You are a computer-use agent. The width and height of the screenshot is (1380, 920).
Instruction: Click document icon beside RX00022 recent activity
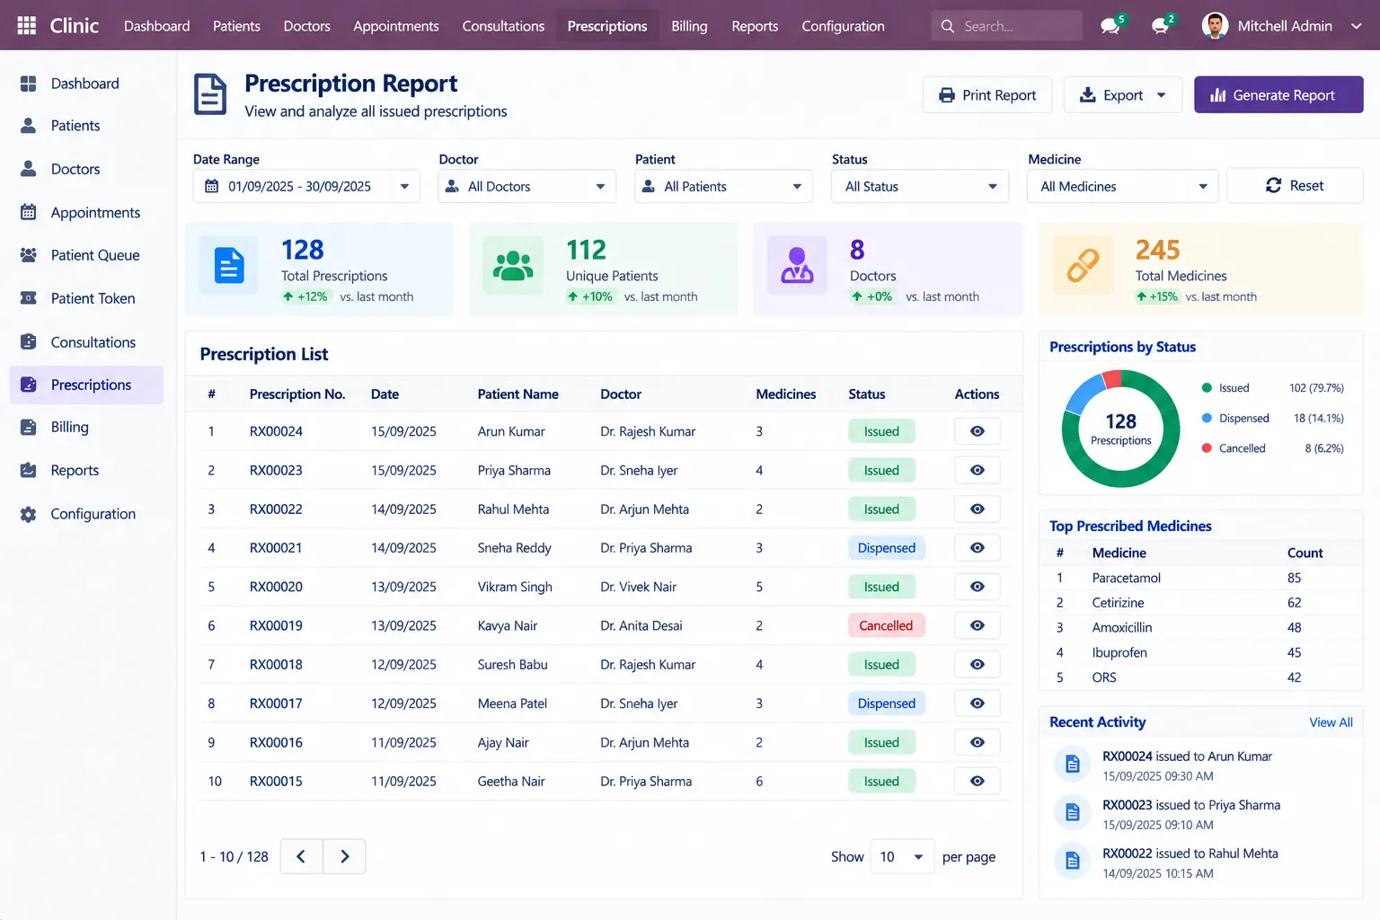(1072, 861)
